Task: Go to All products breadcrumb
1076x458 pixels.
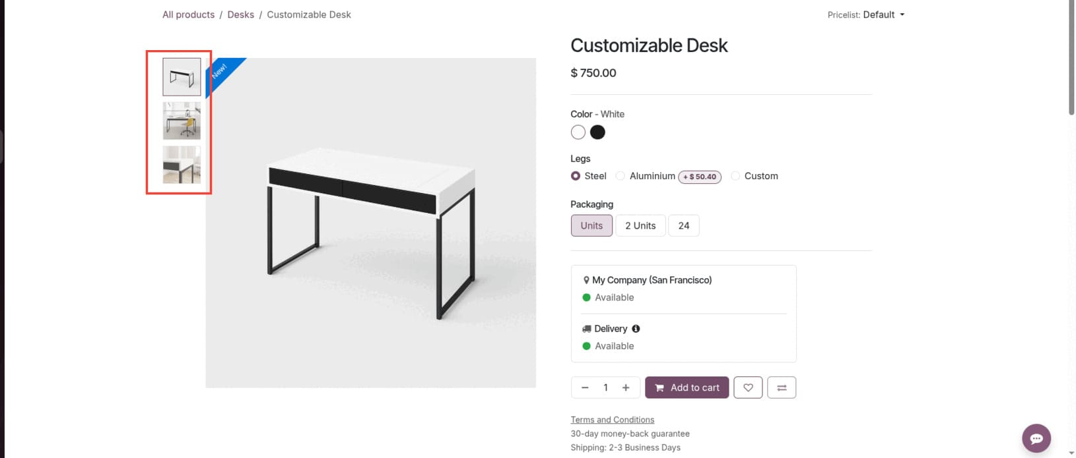Action: point(188,14)
